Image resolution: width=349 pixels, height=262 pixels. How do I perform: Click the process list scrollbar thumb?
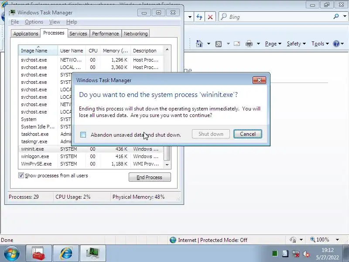(167, 153)
